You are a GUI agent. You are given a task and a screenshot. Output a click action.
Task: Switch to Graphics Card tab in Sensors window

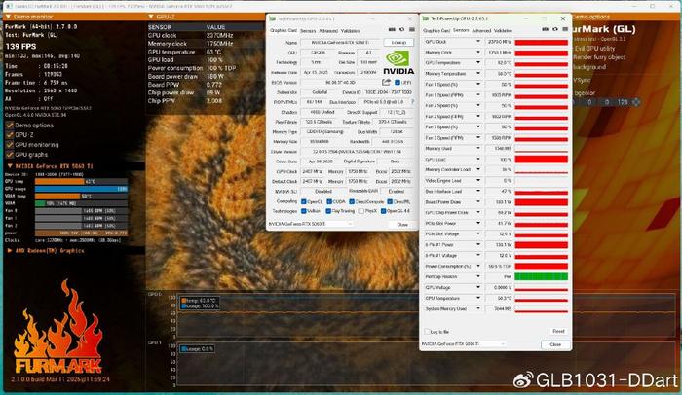point(436,31)
